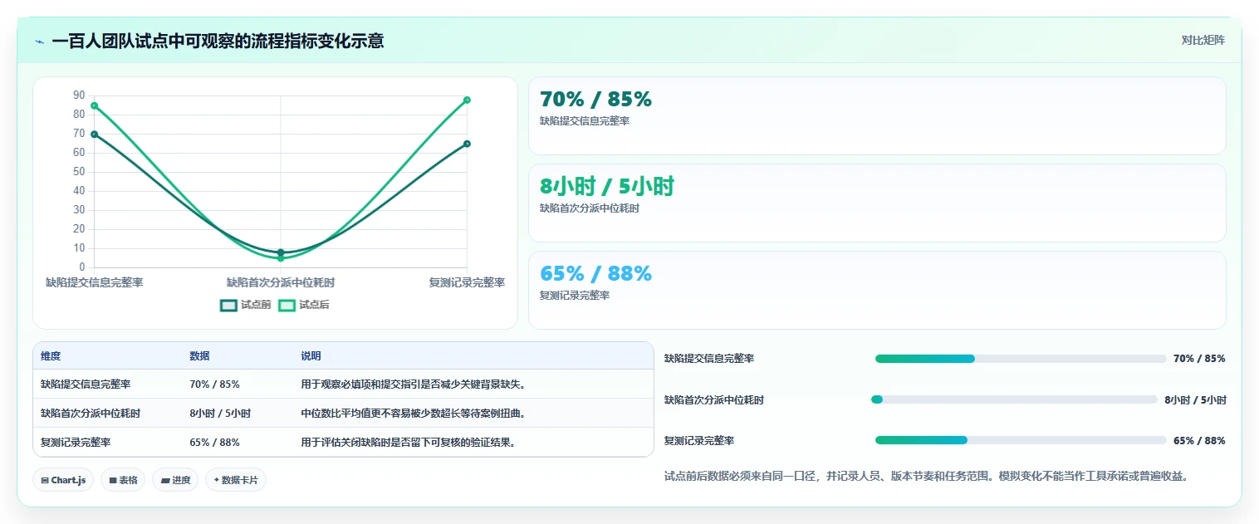Click the table note 用于评估关闭缺陷时是否留下可复核的验证结果

tap(408, 443)
